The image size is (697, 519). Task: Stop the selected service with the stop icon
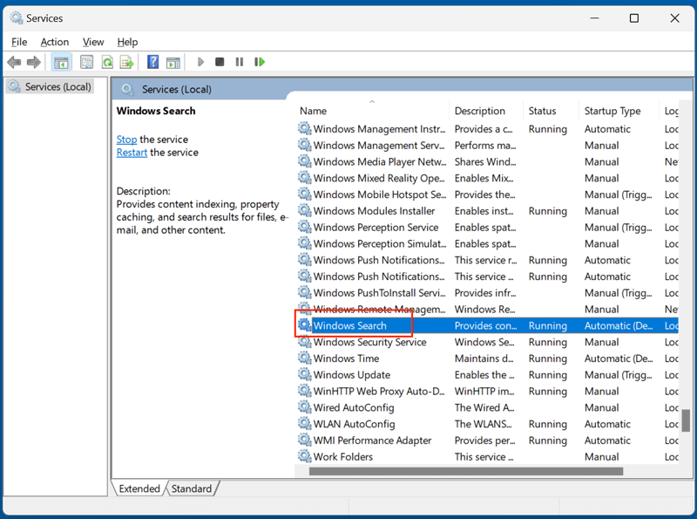(220, 62)
